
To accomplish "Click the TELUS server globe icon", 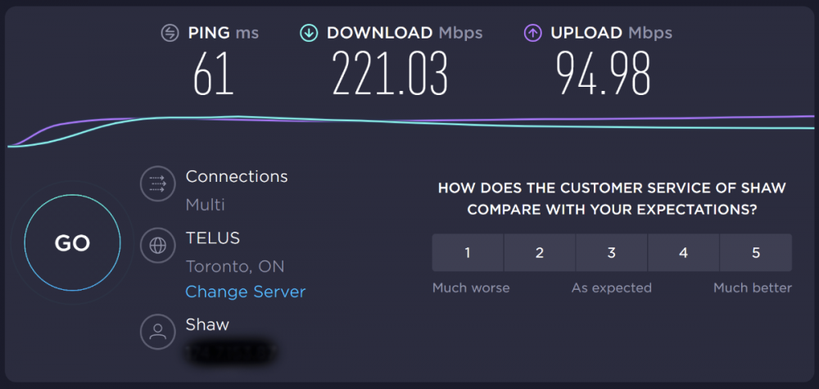I will 156,245.
